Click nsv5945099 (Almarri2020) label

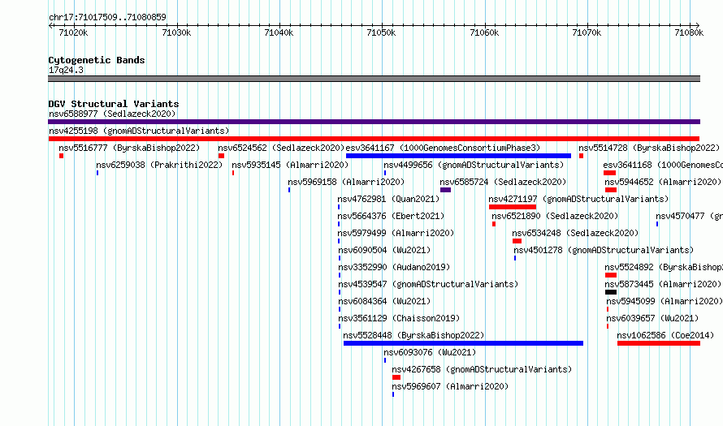(665, 301)
